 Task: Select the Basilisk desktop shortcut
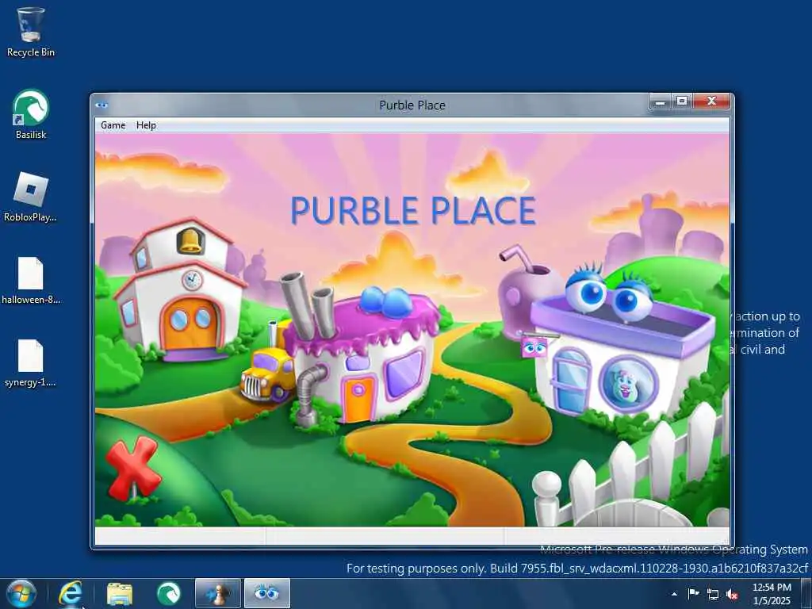click(31, 114)
